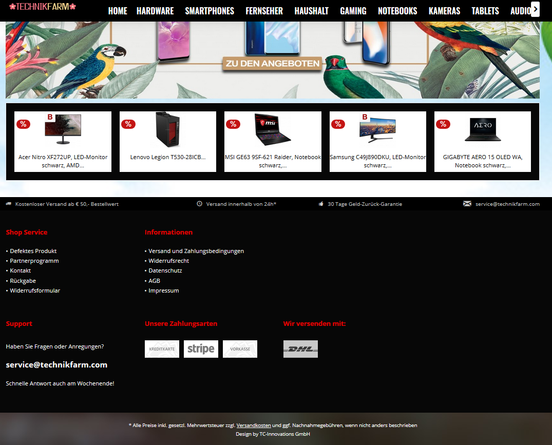Click '30 Tage Geld-Zurück-Garantie' text
The image size is (552, 445).
tap(365, 204)
